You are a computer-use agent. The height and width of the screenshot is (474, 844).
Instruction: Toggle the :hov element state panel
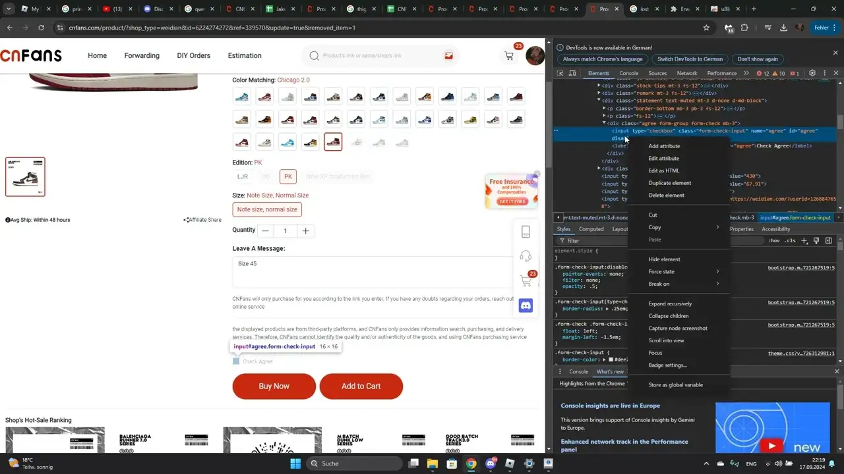pos(774,241)
